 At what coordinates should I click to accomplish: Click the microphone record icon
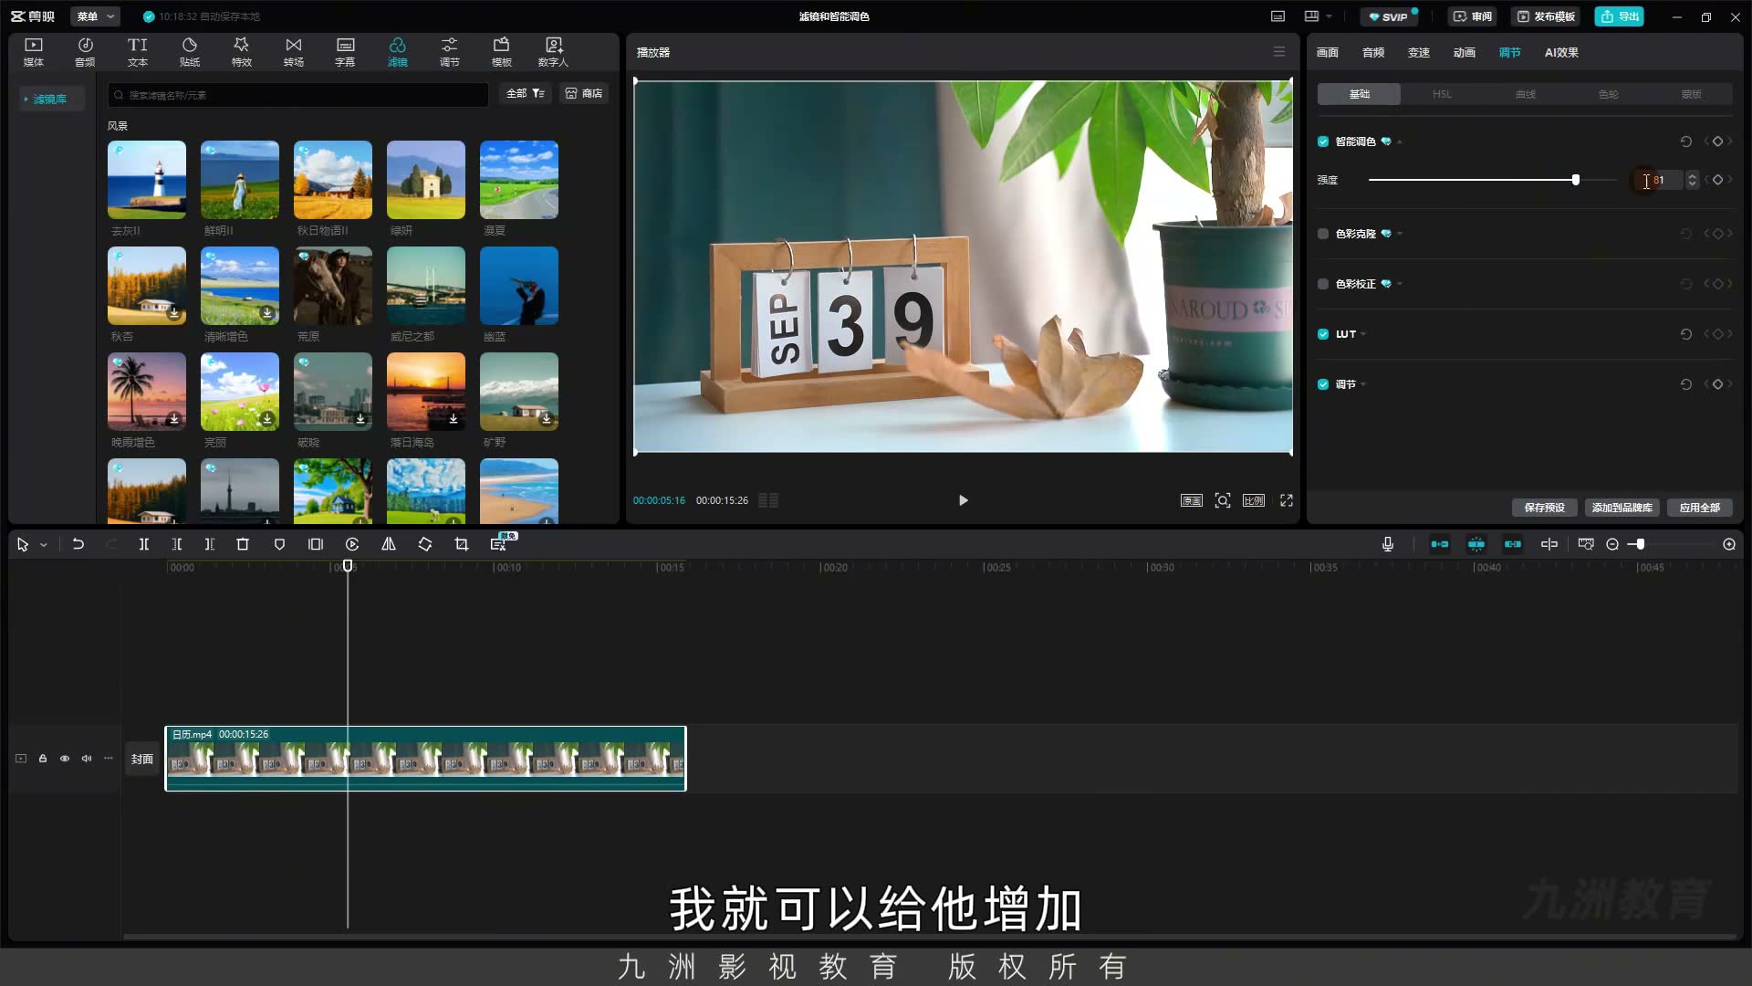1388,544
